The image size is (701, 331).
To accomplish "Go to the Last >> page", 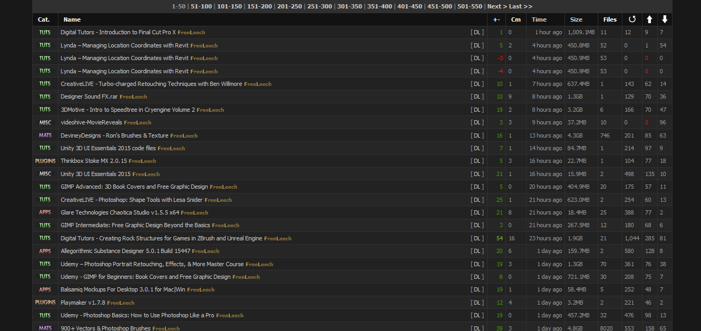I will pos(521,6).
